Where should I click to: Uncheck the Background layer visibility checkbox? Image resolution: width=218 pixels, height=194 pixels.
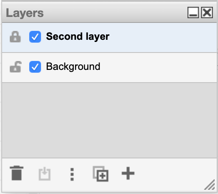(x=35, y=67)
